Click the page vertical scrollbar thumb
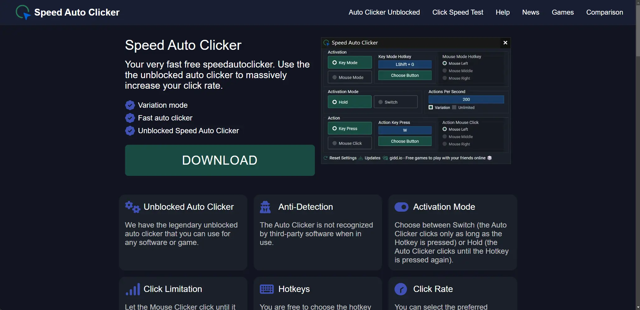The width and height of the screenshot is (640, 310). pyautogui.click(x=638, y=31)
